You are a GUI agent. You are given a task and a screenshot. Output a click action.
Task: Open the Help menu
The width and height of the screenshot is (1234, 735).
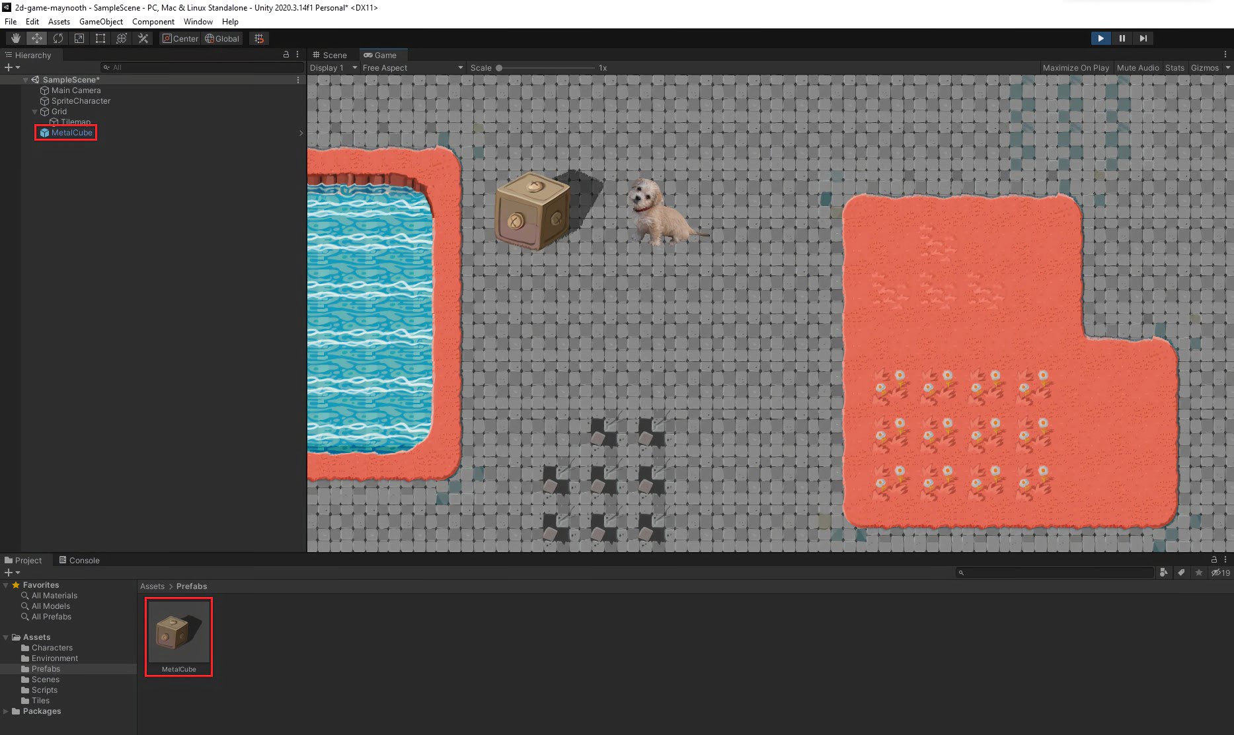pyautogui.click(x=230, y=21)
